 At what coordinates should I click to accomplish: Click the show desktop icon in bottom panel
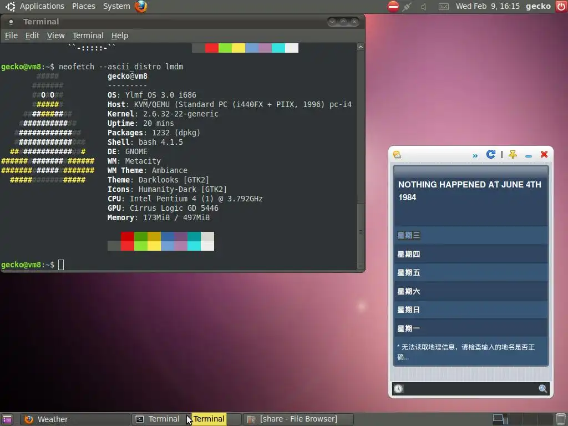7,419
